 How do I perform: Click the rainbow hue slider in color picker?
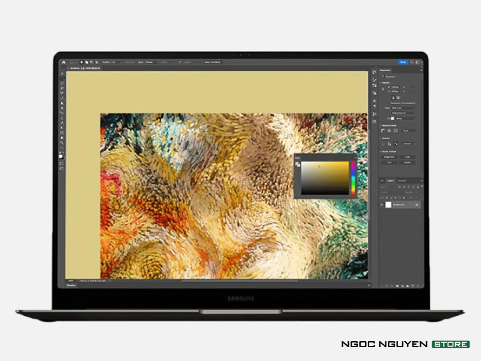click(353, 178)
